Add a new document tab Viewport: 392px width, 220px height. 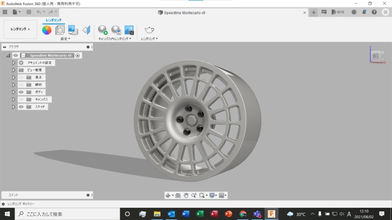pos(314,13)
